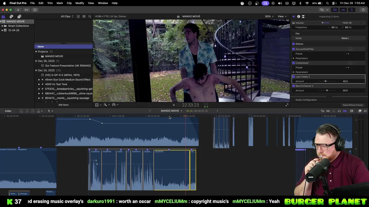Disable the Effects section checkbox
Screen dimensions: 369x207
[x=293, y=44]
